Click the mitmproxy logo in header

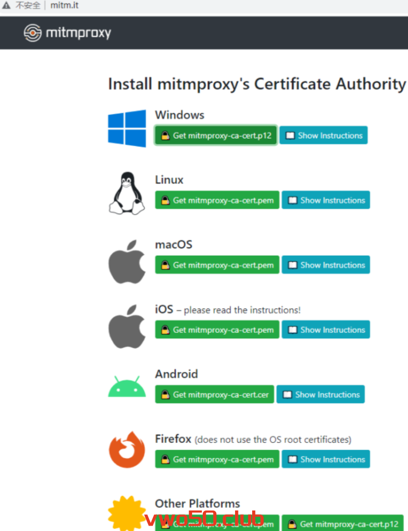pyautogui.click(x=67, y=33)
